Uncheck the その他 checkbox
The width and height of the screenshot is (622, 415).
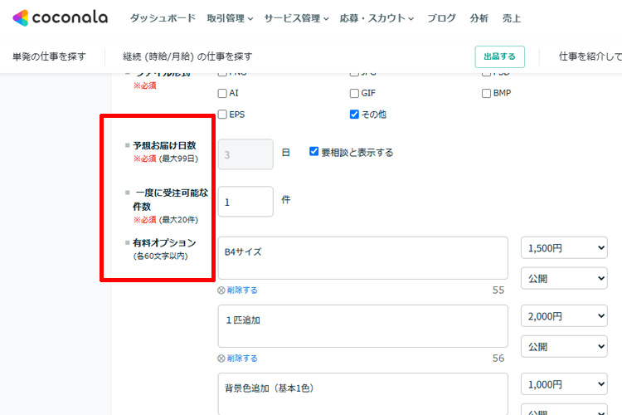coord(355,115)
